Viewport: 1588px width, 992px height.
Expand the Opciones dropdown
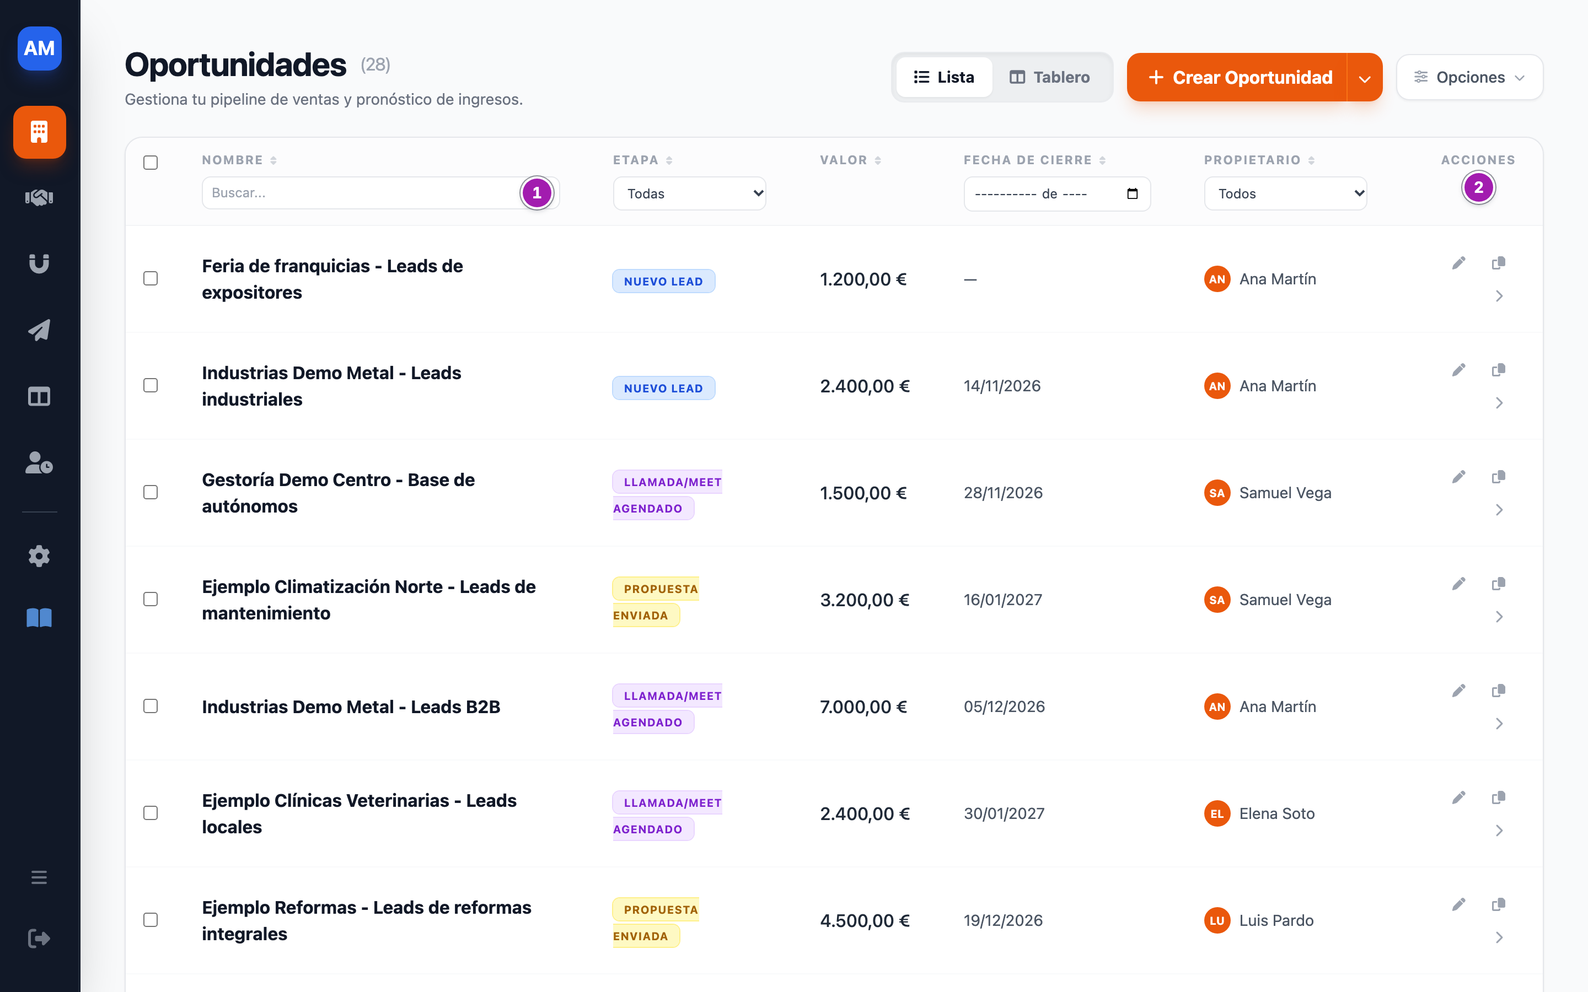click(x=1469, y=77)
